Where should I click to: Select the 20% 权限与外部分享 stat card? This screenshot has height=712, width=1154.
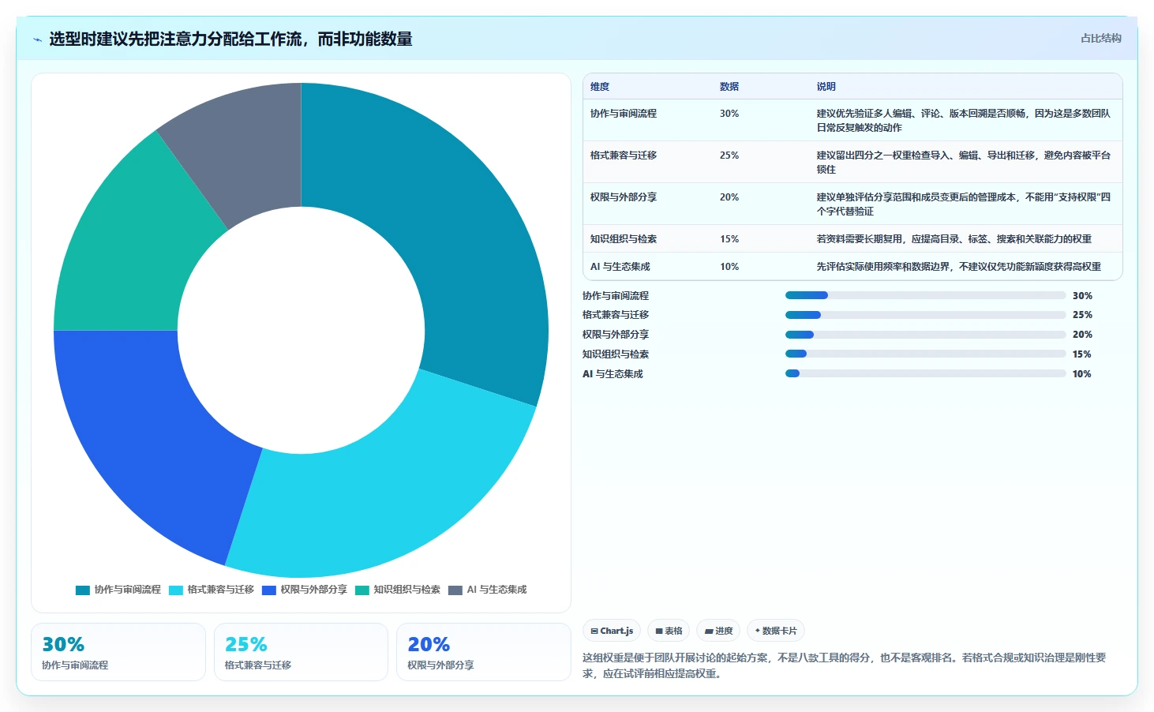click(483, 652)
